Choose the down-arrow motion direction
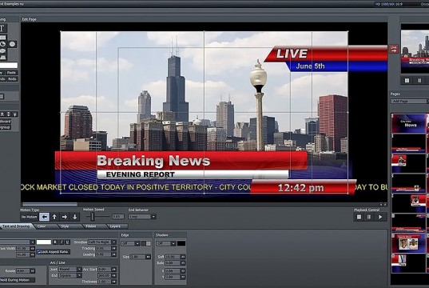 [74, 217]
